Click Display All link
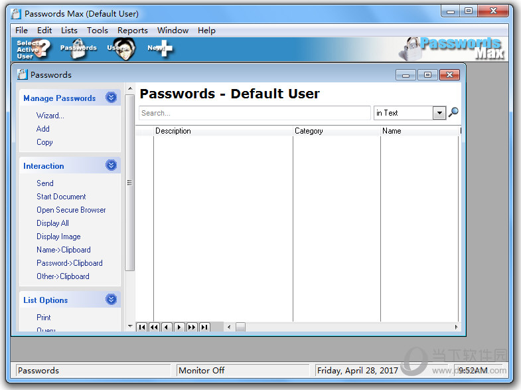The height and width of the screenshot is (390, 521). click(x=52, y=223)
